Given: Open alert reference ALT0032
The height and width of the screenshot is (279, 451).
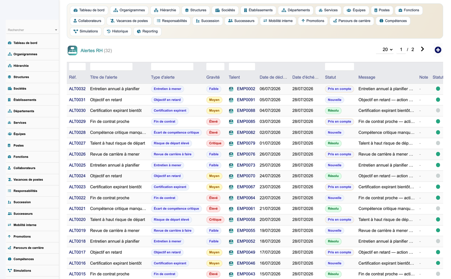Looking at the screenshot, I should click(77, 89).
